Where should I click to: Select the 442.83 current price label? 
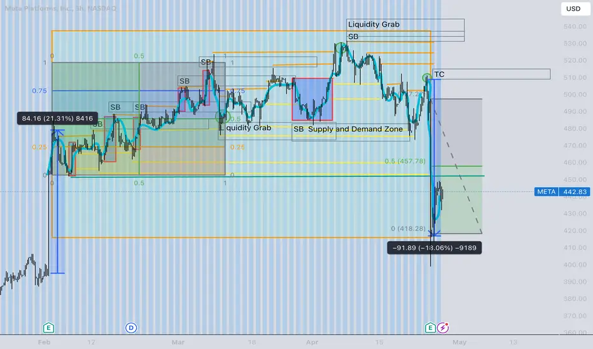(575, 192)
